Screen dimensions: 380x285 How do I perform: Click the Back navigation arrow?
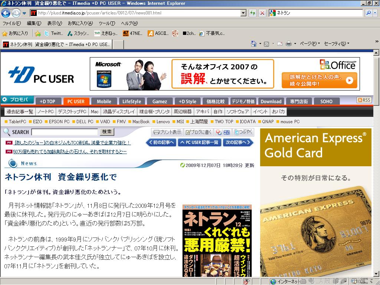pos(6,13)
